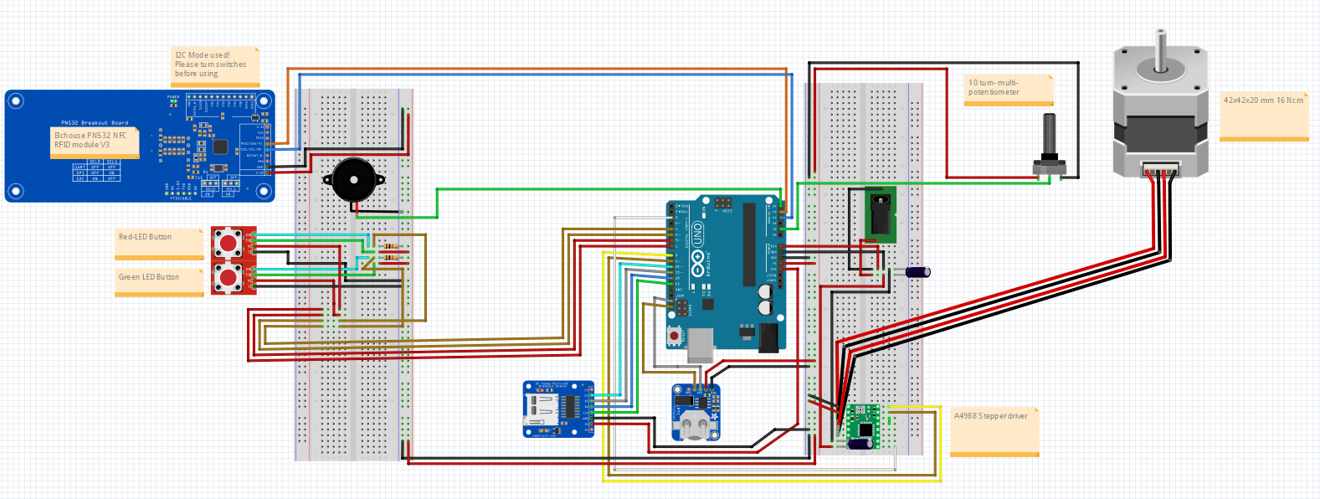Select the piezo buzzer part
Screen dimensions: 1320x499
[x=353, y=179]
